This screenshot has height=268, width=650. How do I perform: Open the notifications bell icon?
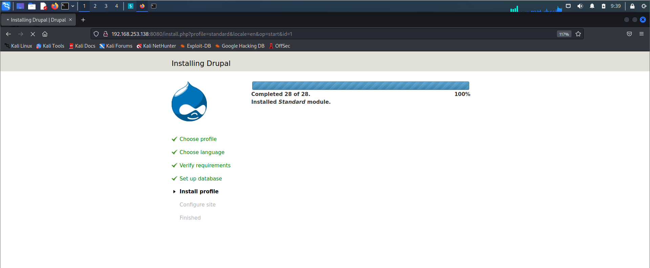[x=592, y=6]
